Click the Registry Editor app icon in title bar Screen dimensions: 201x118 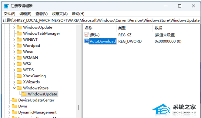coord(6,6)
